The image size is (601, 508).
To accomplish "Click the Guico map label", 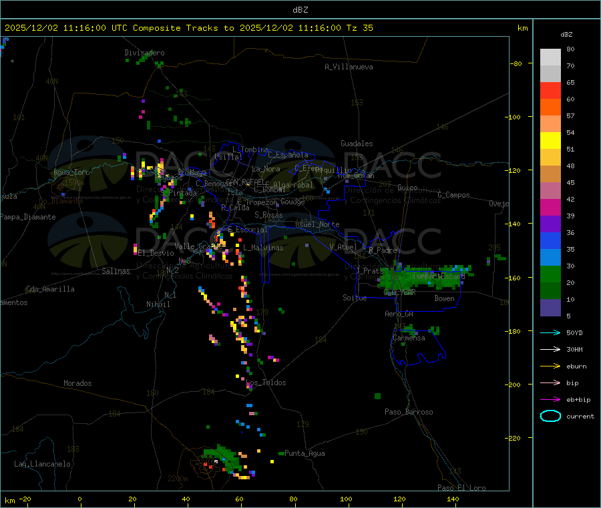I will [x=407, y=188].
